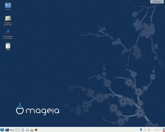The width and height of the screenshot is (165, 132).
Task: Launch Mageia Control Center from the panel
Action: coord(32,130)
